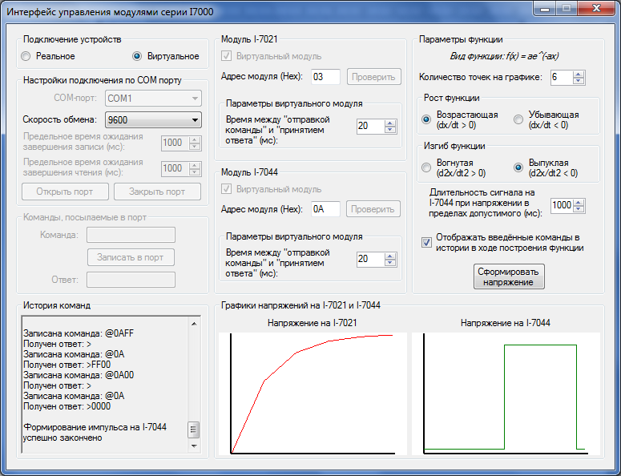This screenshot has width=621, height=476.
Task: Increase I-7044 virtual module delay spinner
Action: [390, 256]
